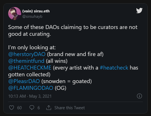Screen dimensions: 151x116
Task: Click the tweet's first sentence text
Action: click(x=73, y=30)
